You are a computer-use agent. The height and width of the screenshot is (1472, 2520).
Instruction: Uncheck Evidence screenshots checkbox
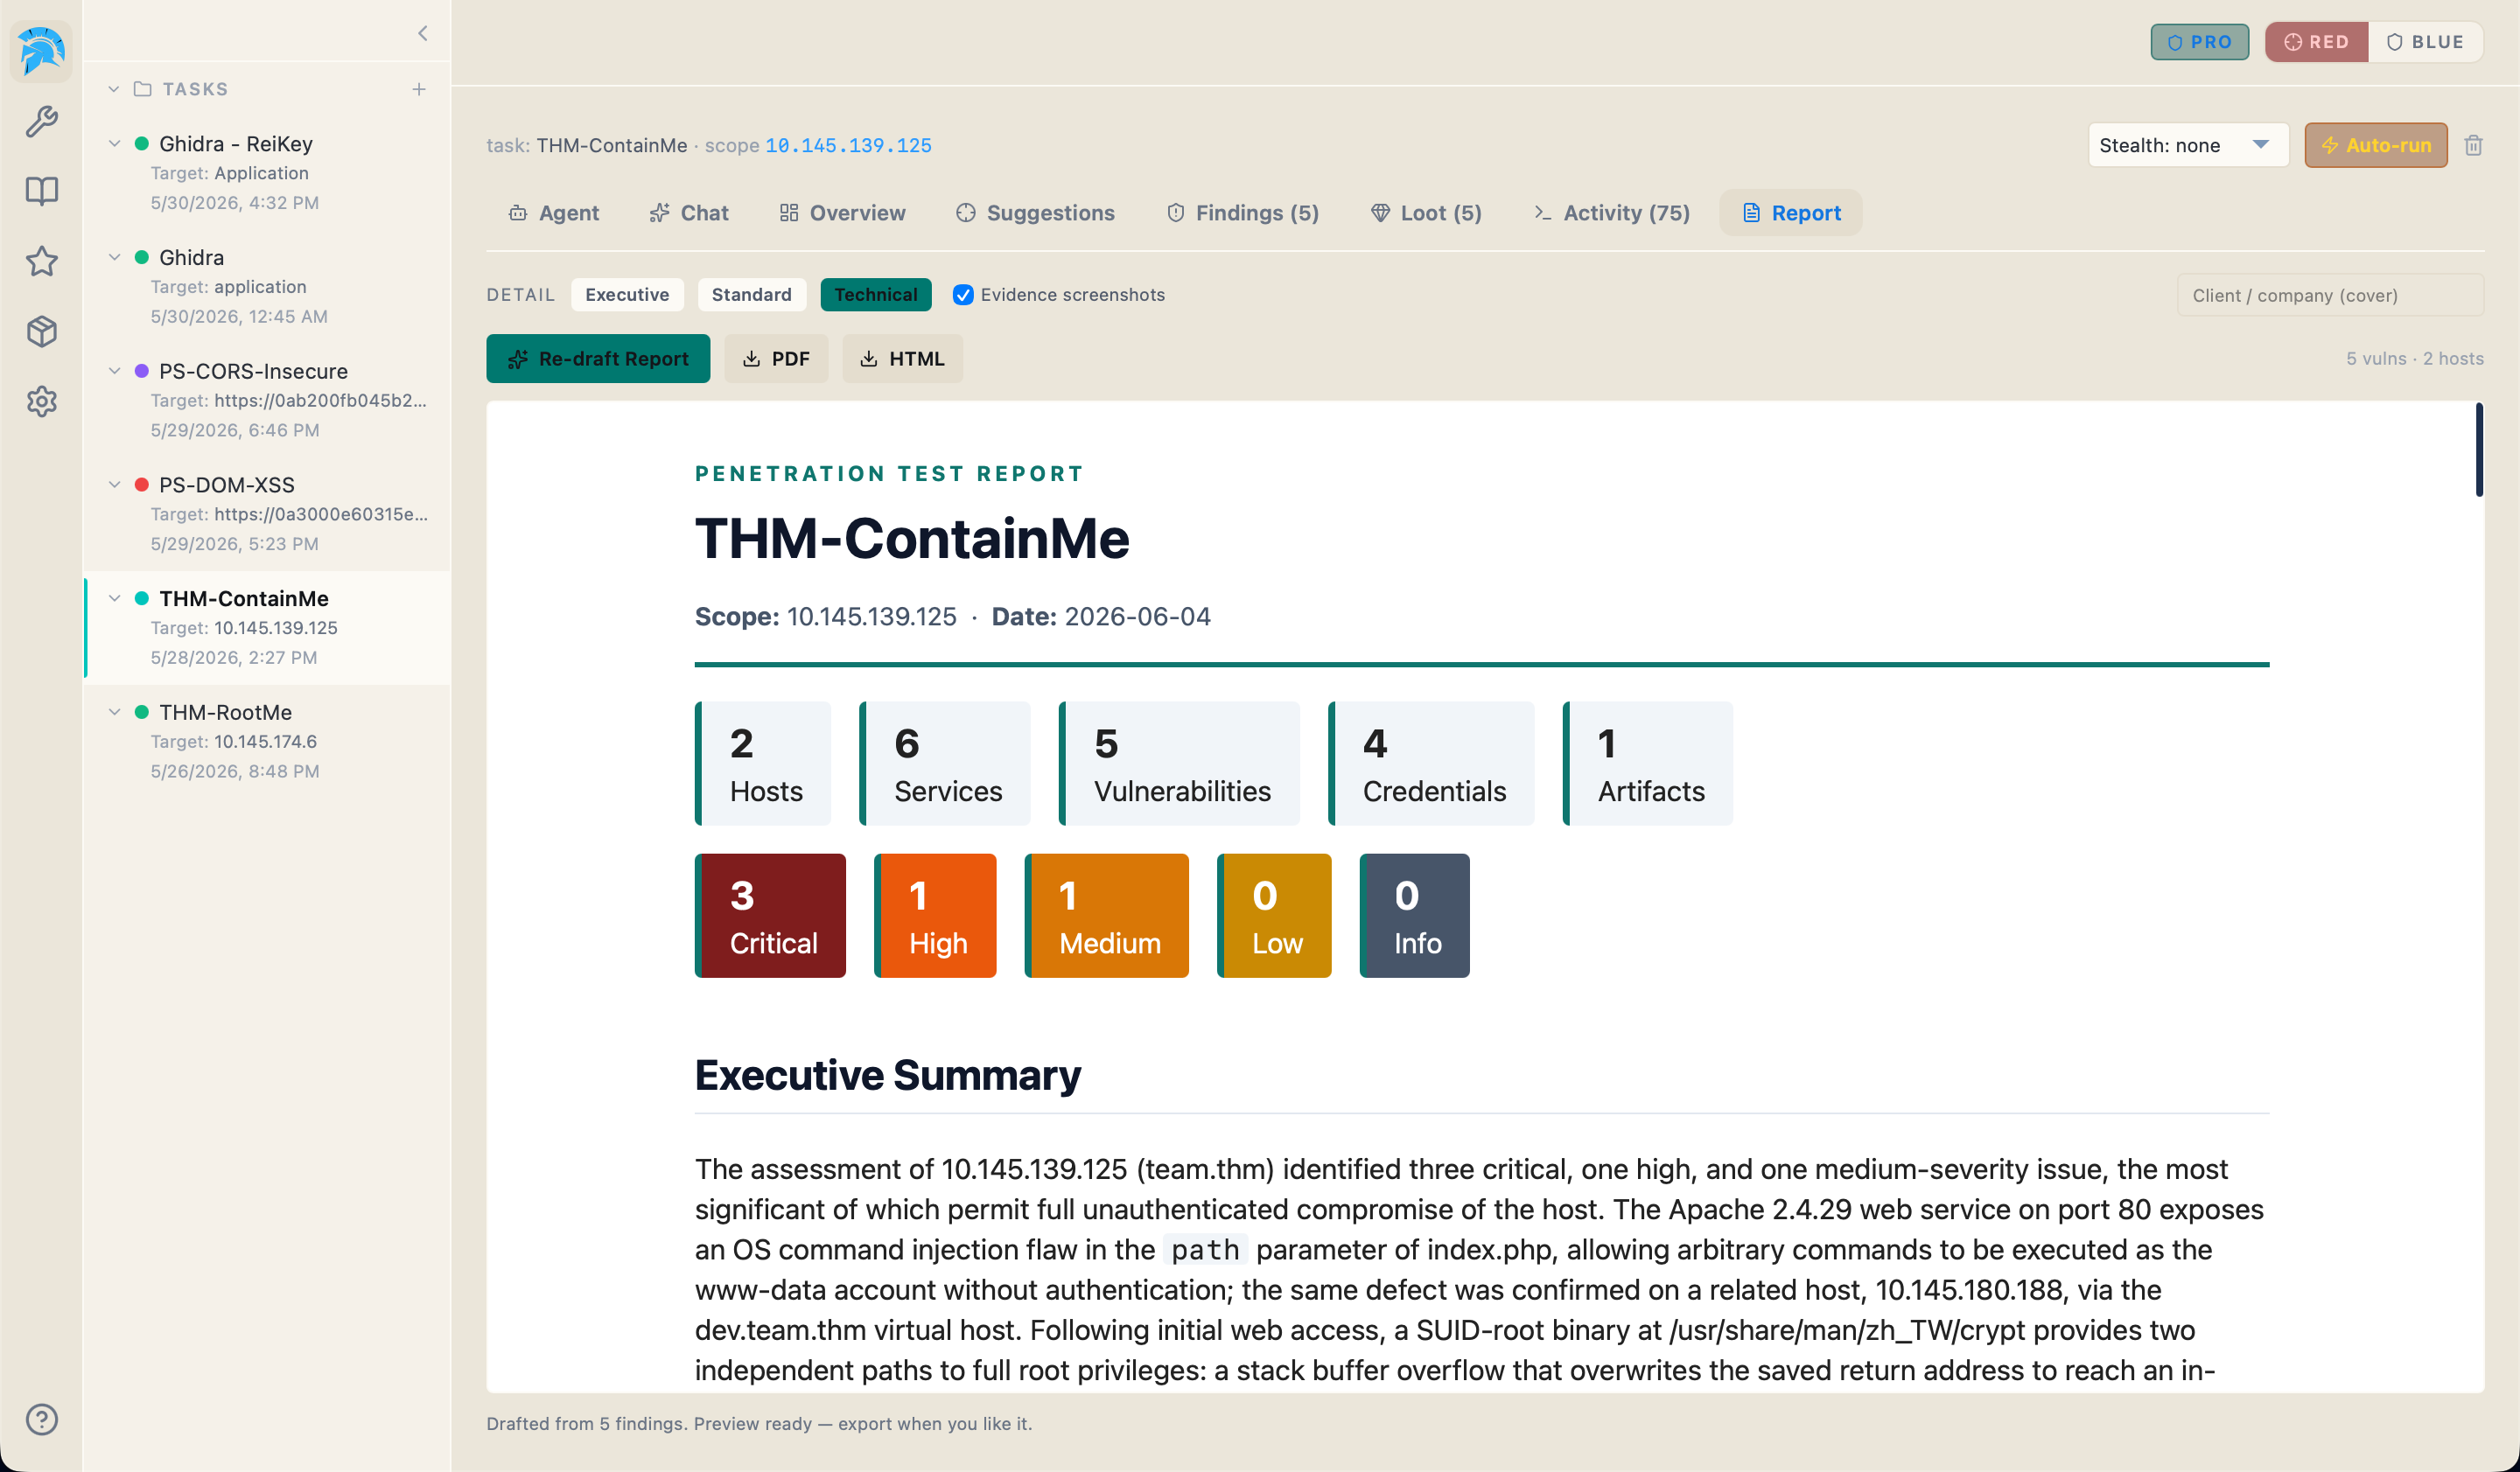[x=962, y=295]
